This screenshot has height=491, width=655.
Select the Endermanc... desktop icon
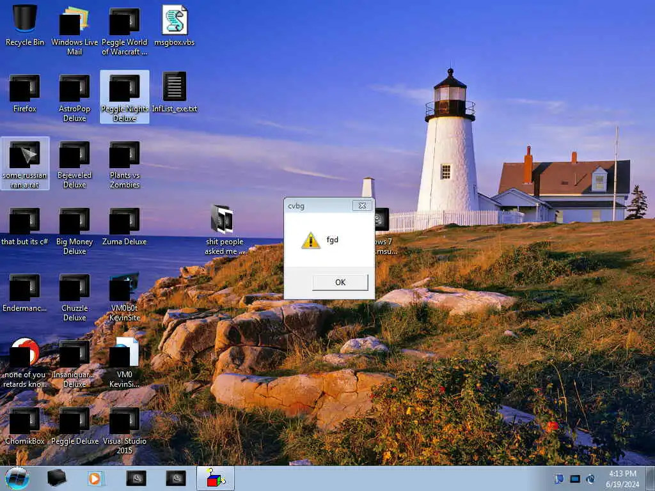pyautogui.click(x=25, y=292)
